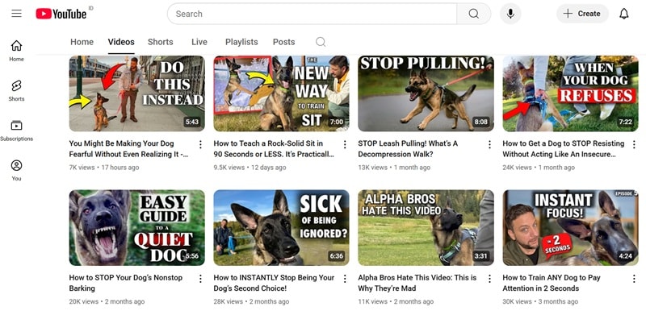Click the search magnifier button
Image resolution: width=646 pixels, height=311 pixels.
[x=474, y=14]
